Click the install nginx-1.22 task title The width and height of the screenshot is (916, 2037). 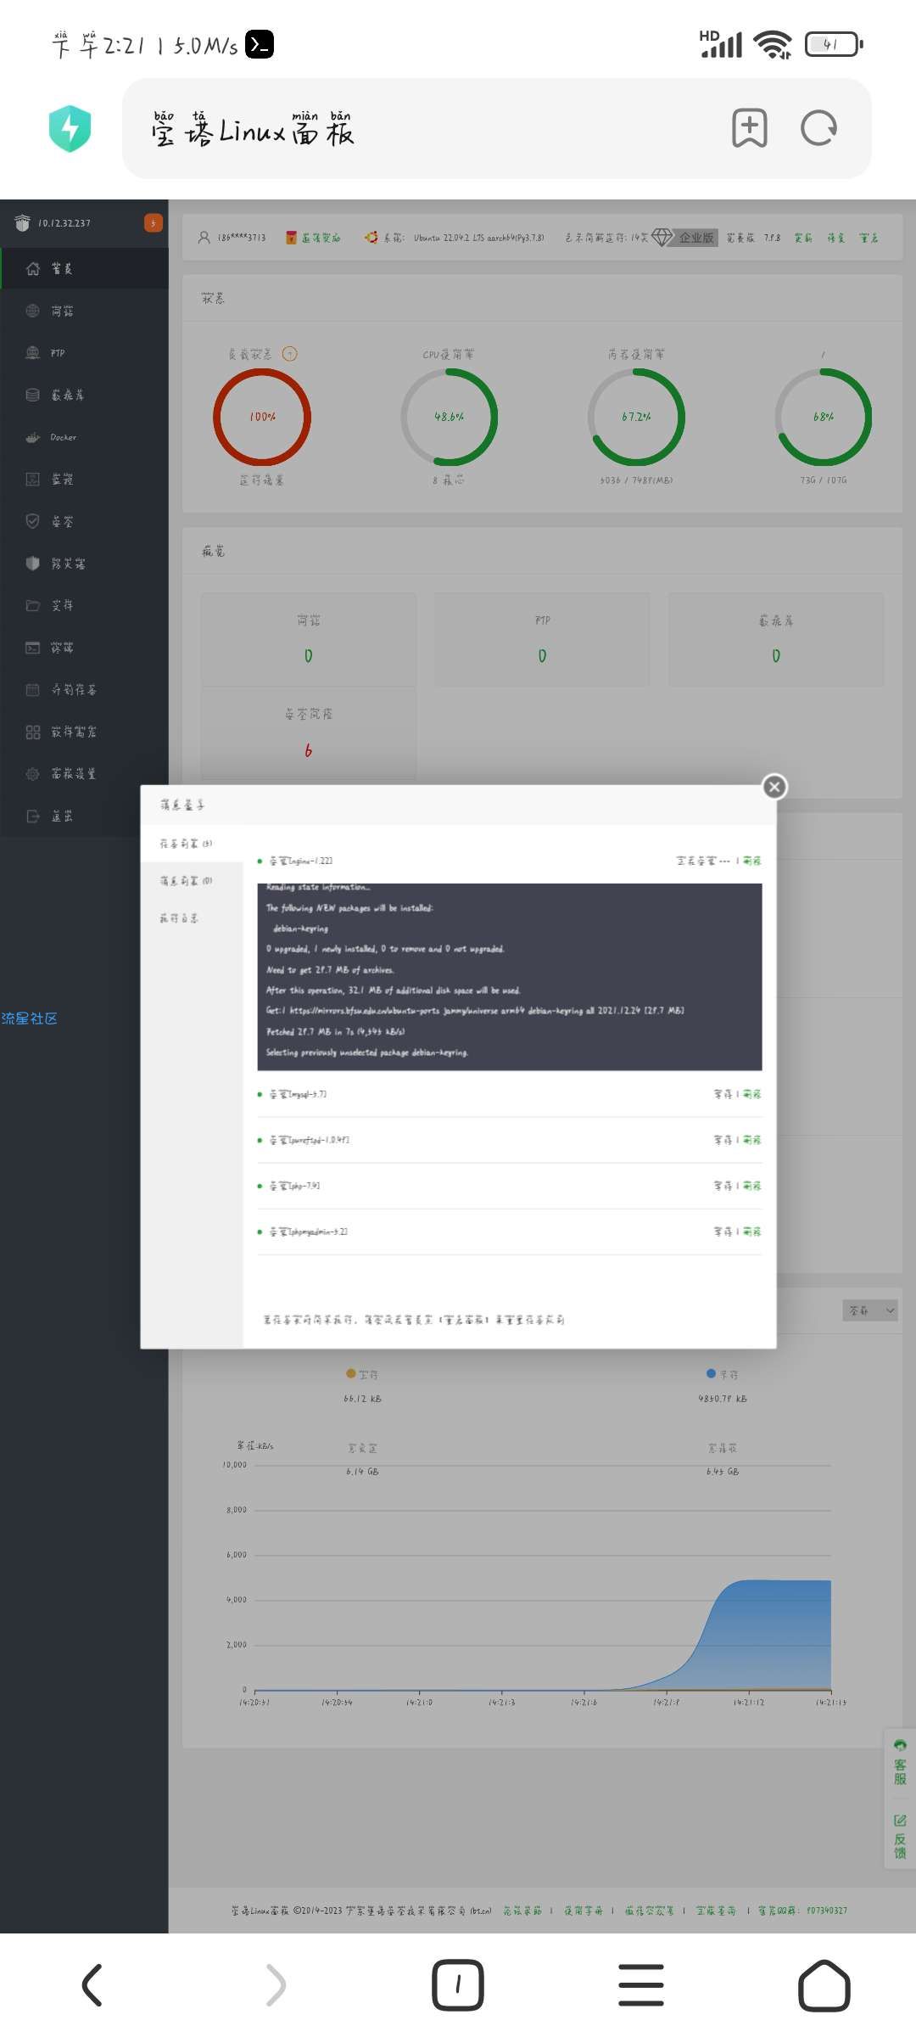click(x=301, y=861)
